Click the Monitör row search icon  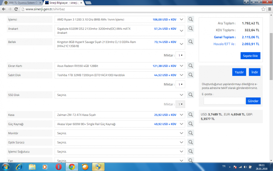click(191, 133)
